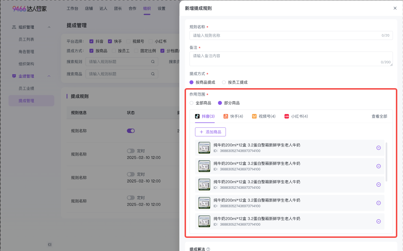
Task: Click the 业绩管理 sidebar icon
Action: tap(14, 76)
